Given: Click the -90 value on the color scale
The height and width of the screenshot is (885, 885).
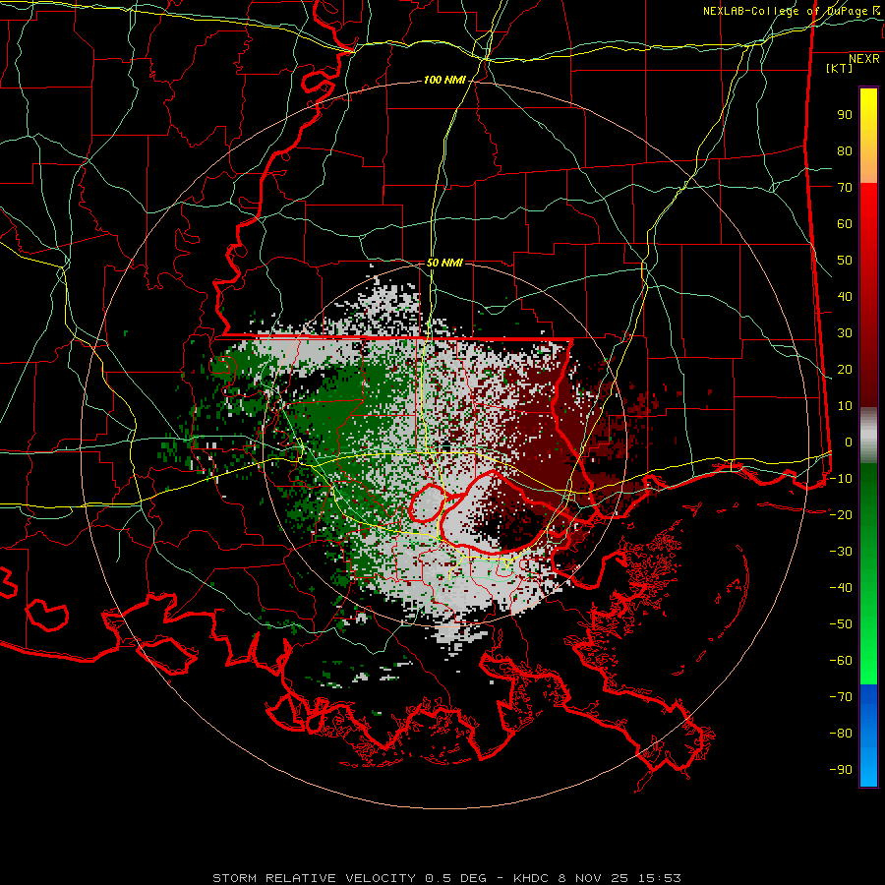Looking at the screenshot, I should tap(841, 770).
